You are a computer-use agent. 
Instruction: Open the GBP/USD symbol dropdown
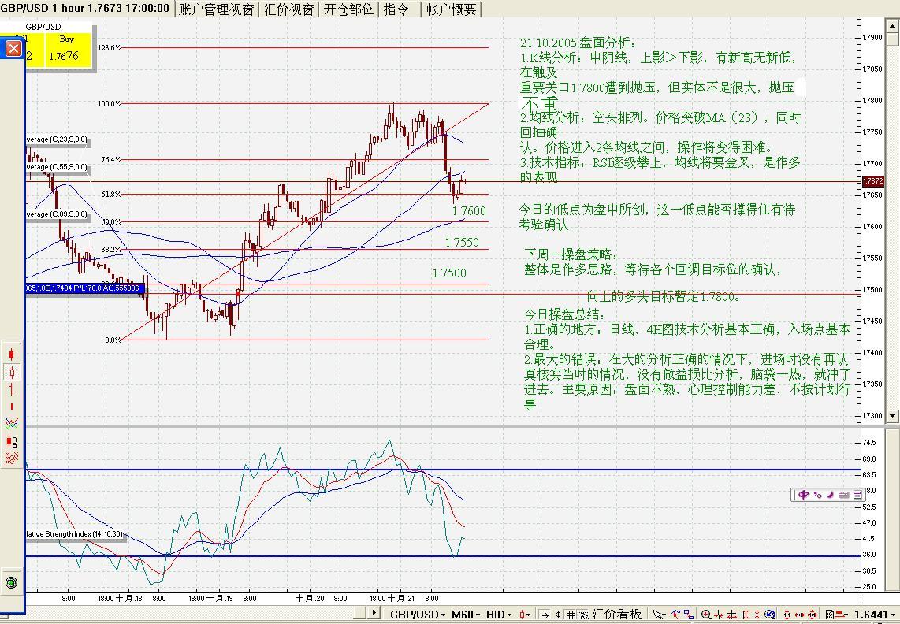pyautogui.click(x=418, y=615)
